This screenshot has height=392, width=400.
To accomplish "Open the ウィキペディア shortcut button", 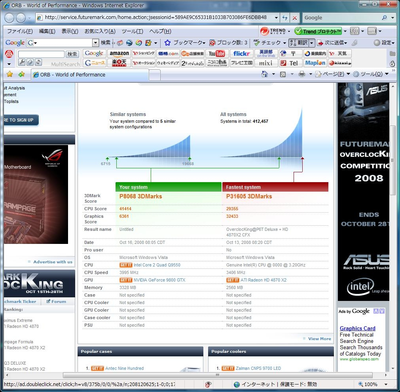I will coord(168,63).
